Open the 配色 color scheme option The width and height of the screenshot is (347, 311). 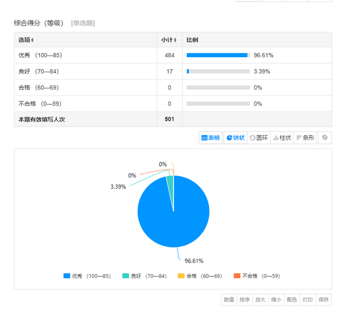click(x=292, y=299)
